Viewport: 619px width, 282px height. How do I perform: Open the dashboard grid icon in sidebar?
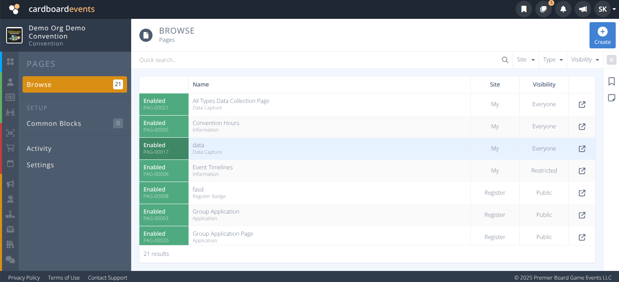10,62
